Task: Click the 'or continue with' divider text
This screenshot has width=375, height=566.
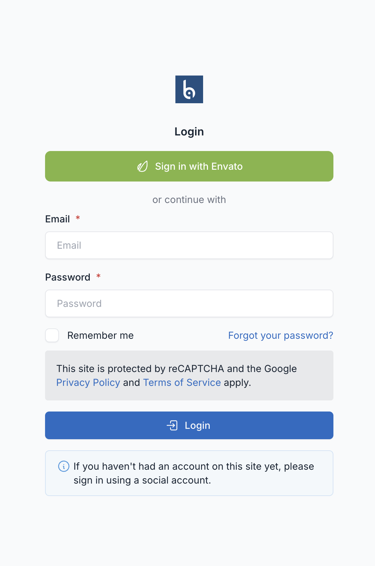Action: tap(189, 200)
